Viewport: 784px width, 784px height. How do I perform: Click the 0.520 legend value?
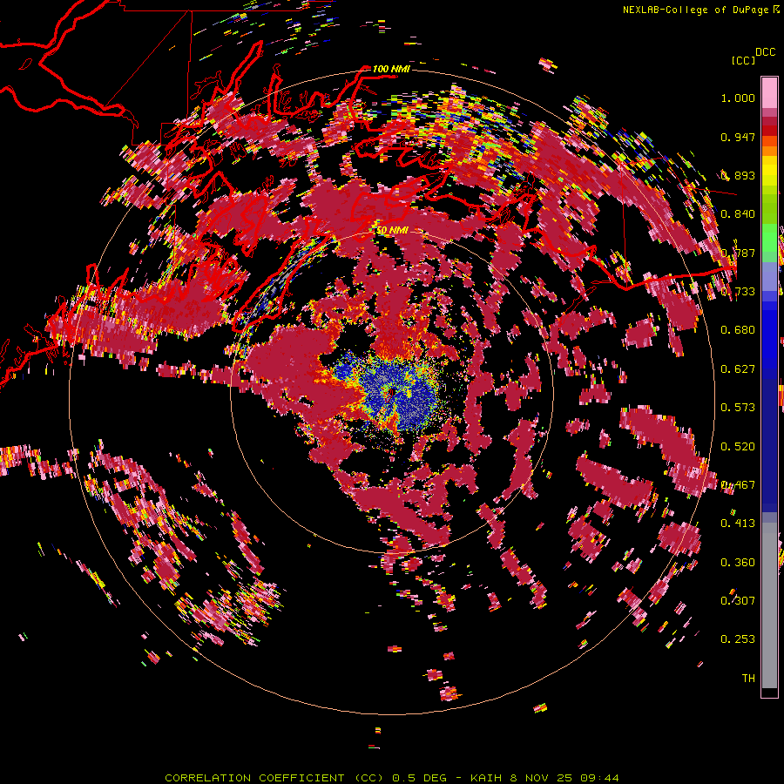point(738,447)
